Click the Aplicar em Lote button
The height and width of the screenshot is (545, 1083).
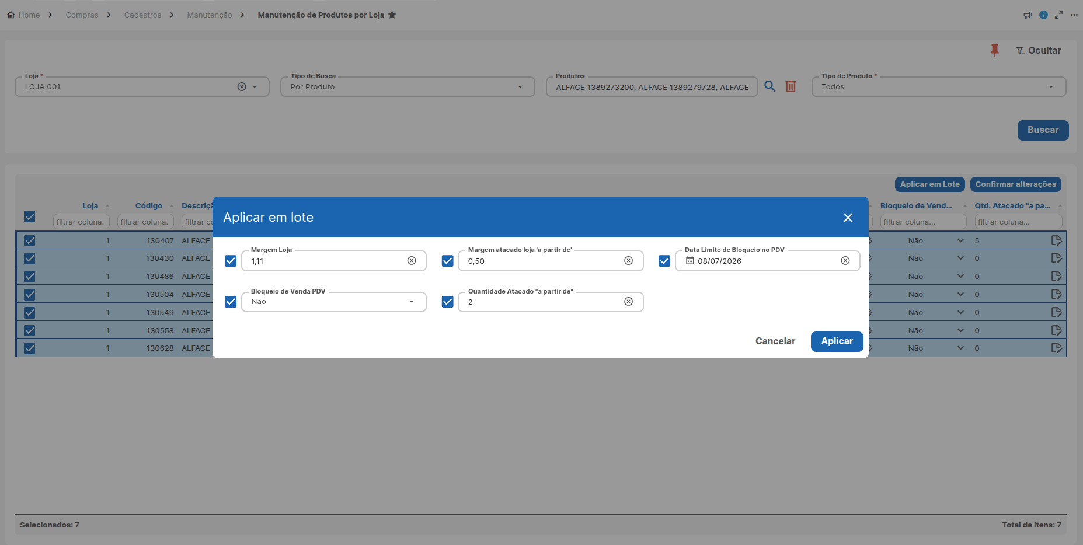930,184
